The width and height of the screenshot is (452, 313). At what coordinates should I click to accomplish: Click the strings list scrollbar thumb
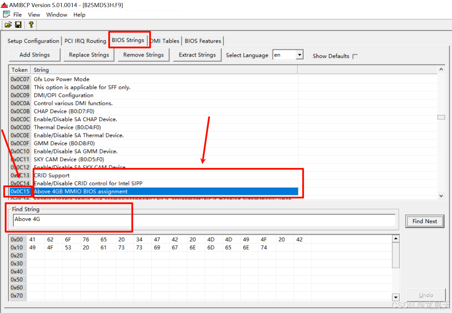click(441, 117)
